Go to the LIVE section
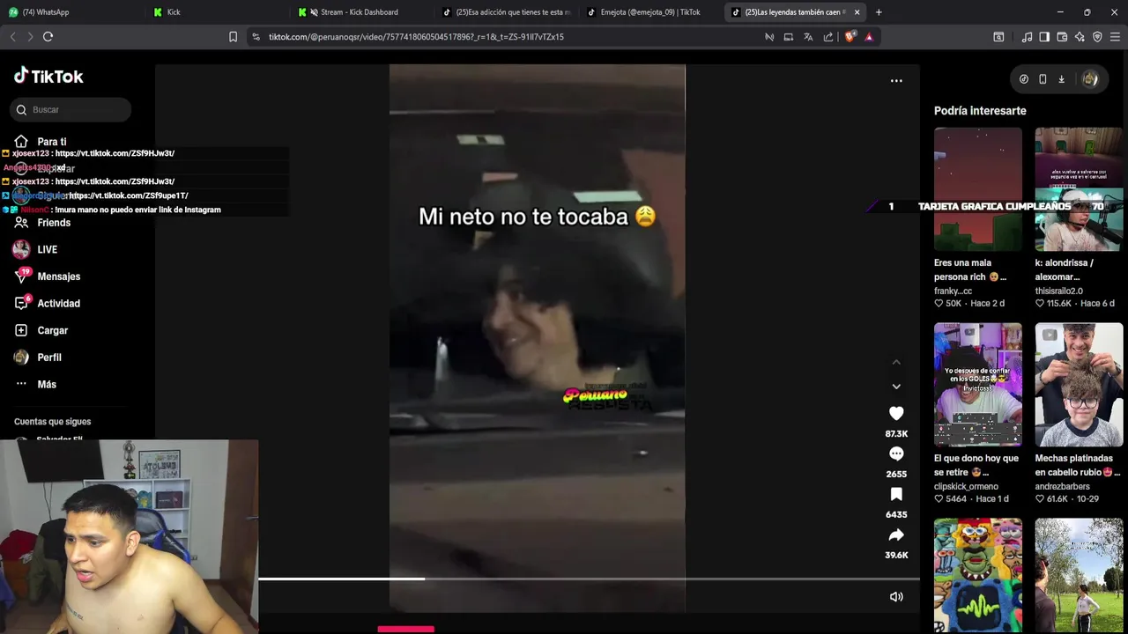The image size is (1128, 634). [36, 249]
